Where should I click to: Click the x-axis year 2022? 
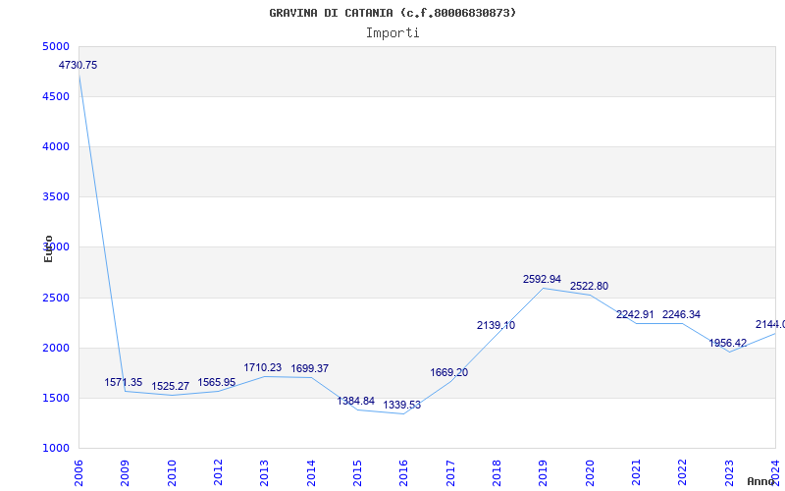(x=682, y=472)
